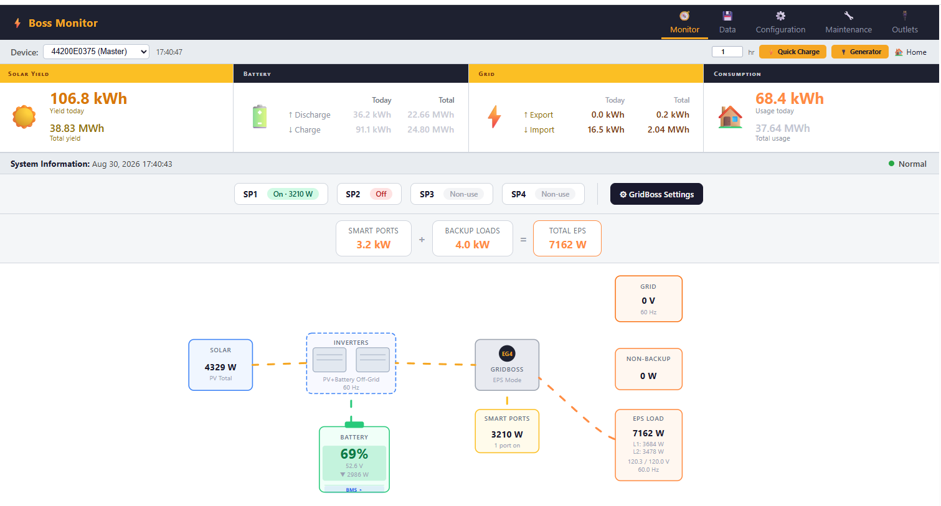Click the Backup Loads 4.0 kW card
The width and height of the screenshot is (941, 506).
pyautogui.click(x=472, y=238)
